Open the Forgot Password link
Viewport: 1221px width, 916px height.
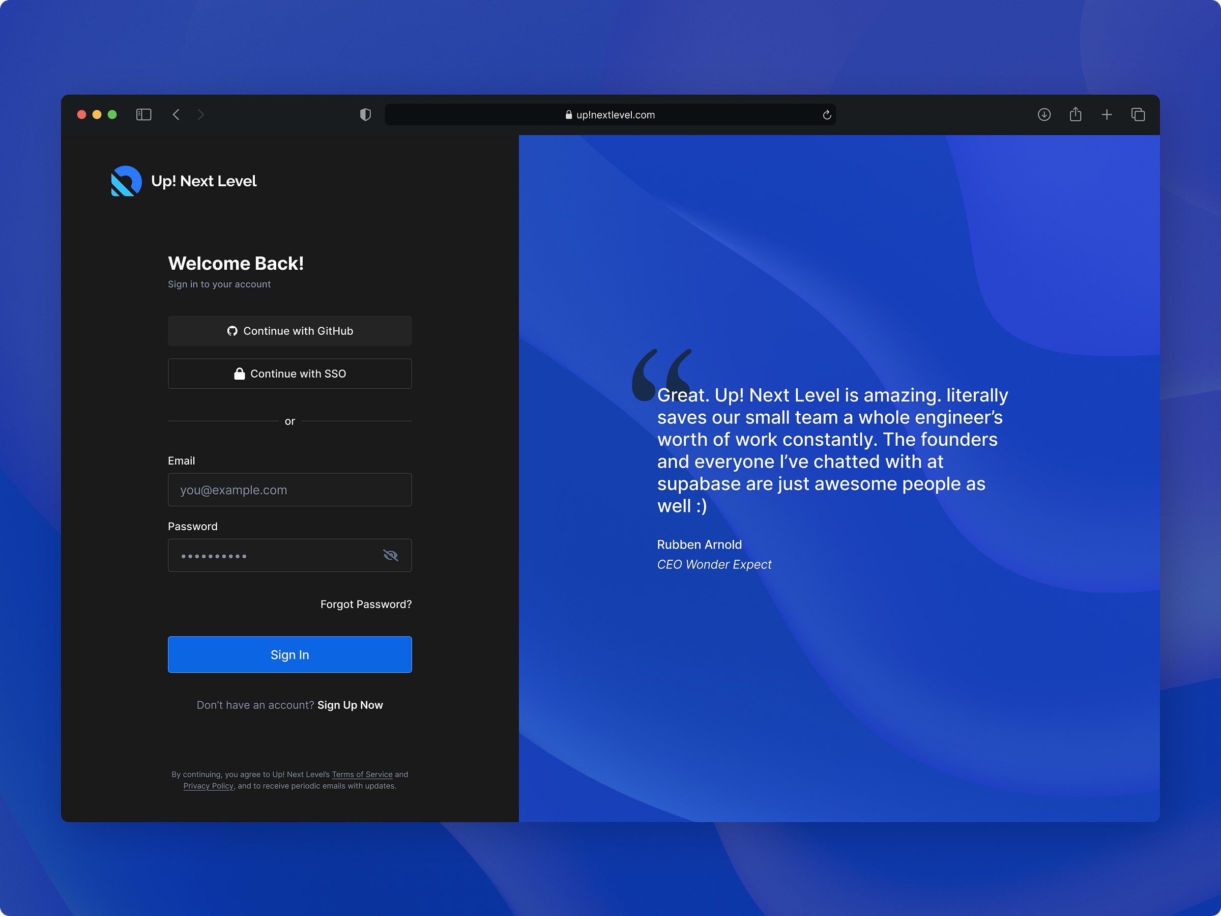[x=365, y=604]
